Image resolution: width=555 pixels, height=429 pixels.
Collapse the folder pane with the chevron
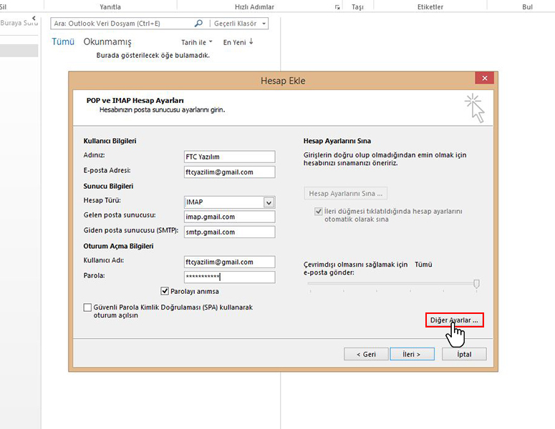(x=34, y=19)
